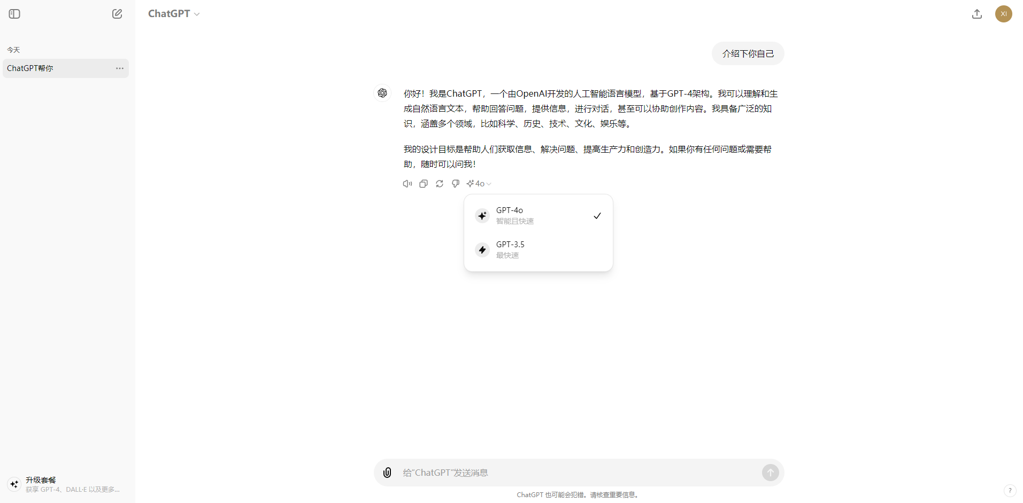Screen dimensions: 1023x503
Task: Click the checkmark next to GPT-4o
Action: click(597, 216)
